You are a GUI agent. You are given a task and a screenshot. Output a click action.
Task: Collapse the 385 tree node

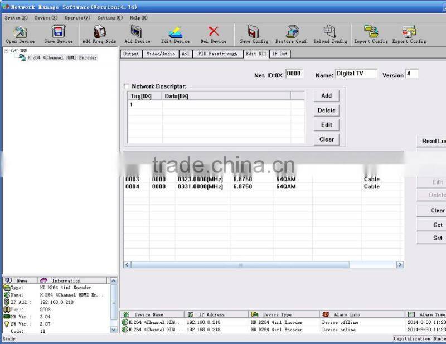tap(6, 51)
